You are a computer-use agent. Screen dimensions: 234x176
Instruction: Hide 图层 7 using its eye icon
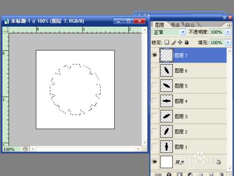click(x=154, y=55)
